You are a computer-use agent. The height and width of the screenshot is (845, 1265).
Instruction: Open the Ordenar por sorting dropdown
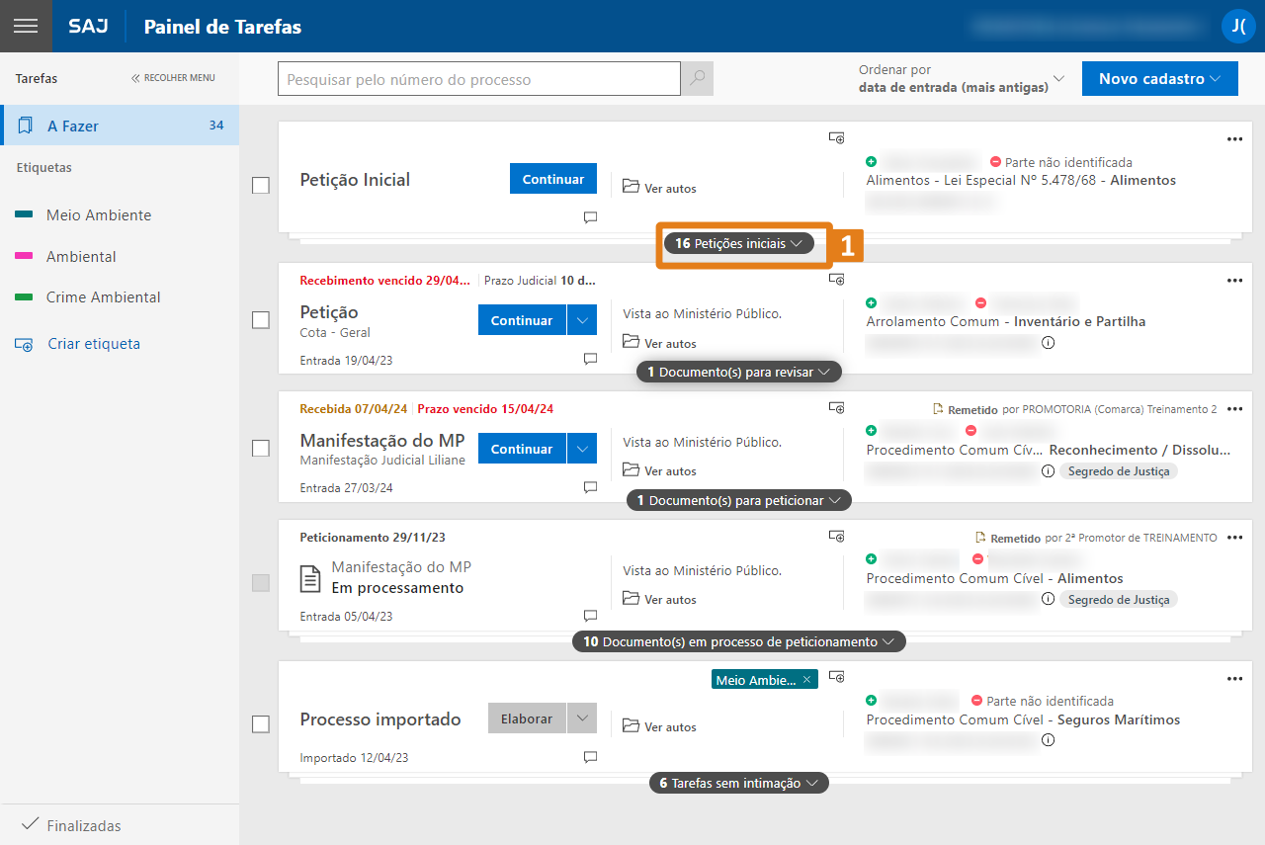click(x=961, y=79)
